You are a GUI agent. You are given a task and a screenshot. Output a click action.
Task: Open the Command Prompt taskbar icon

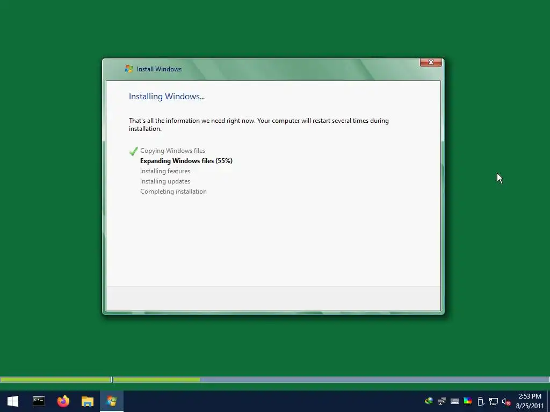(39, 401)
